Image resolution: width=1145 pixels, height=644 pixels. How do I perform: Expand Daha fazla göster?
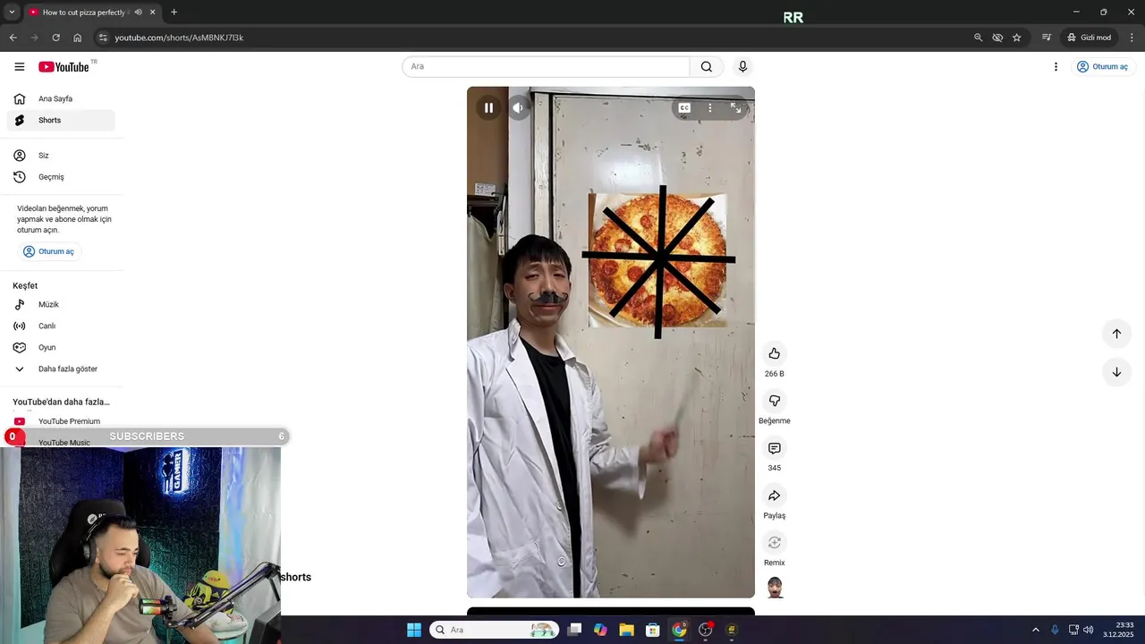(x=61, y=369)
